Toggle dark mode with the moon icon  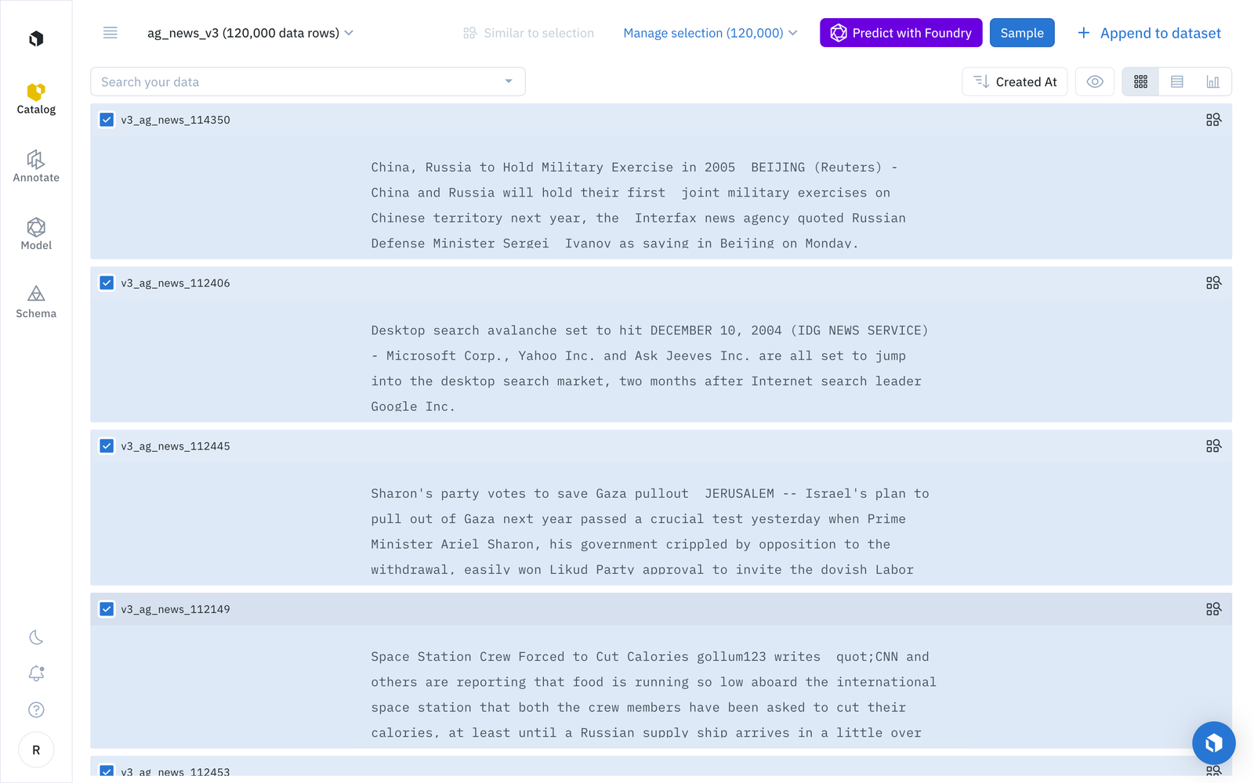[36, 637]
